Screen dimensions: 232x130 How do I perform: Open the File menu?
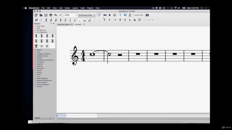click(x=43, y=8)
